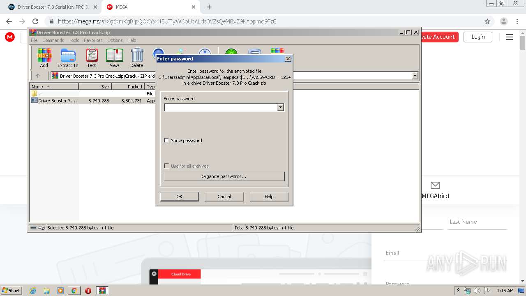Click the Delete trash can icon
This screenshot has width=526, height=296.
tap(137, 58)
